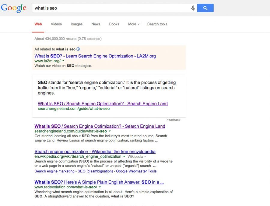
Task: Open the SEO (disambiguation) sitelink
Action: pos(95,171)
